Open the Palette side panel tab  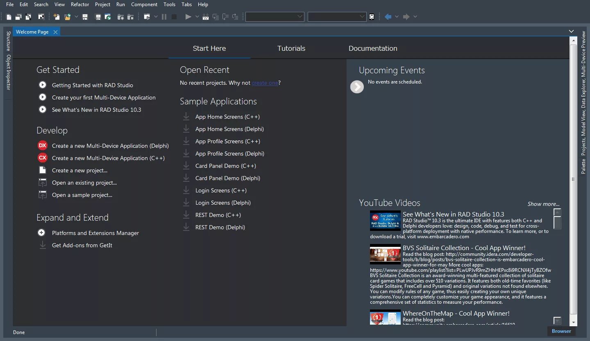click(x=583, y=166)
